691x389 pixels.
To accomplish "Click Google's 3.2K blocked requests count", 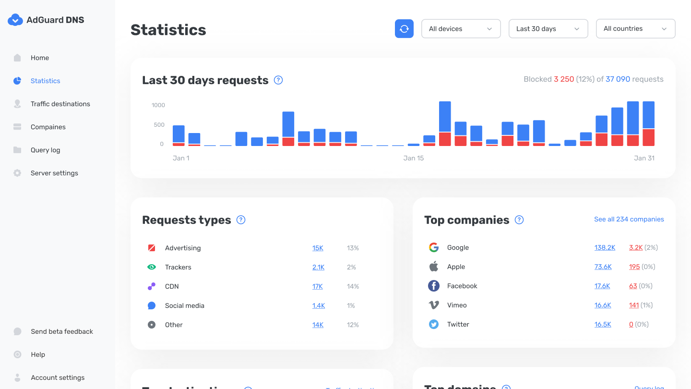I will 635,247.
